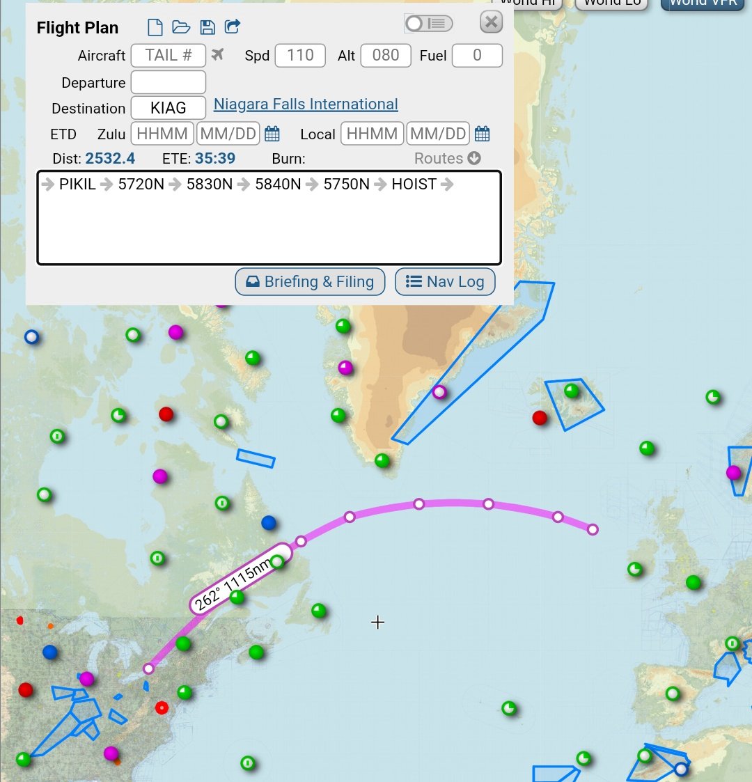Click the blue marker west of Great Lakes
752x782 pixels.
(x=50, y=652)
